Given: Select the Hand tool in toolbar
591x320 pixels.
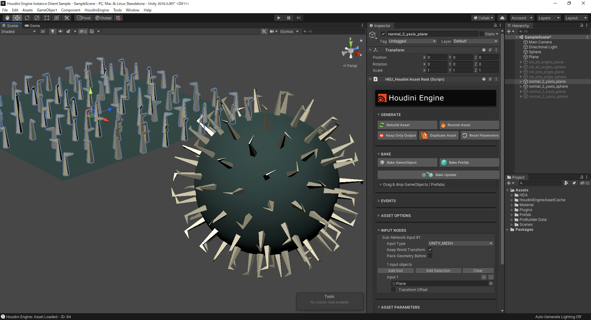Looking at the screenshot, I should (7, 18).
